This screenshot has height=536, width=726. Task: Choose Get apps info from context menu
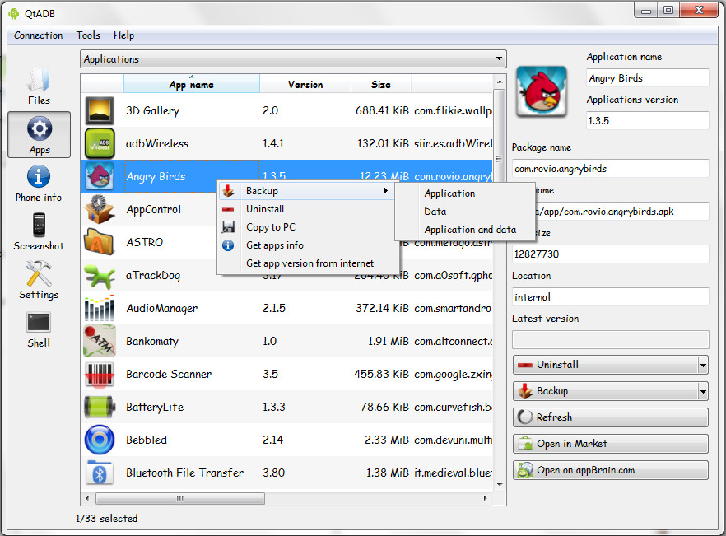pos(308,245)
